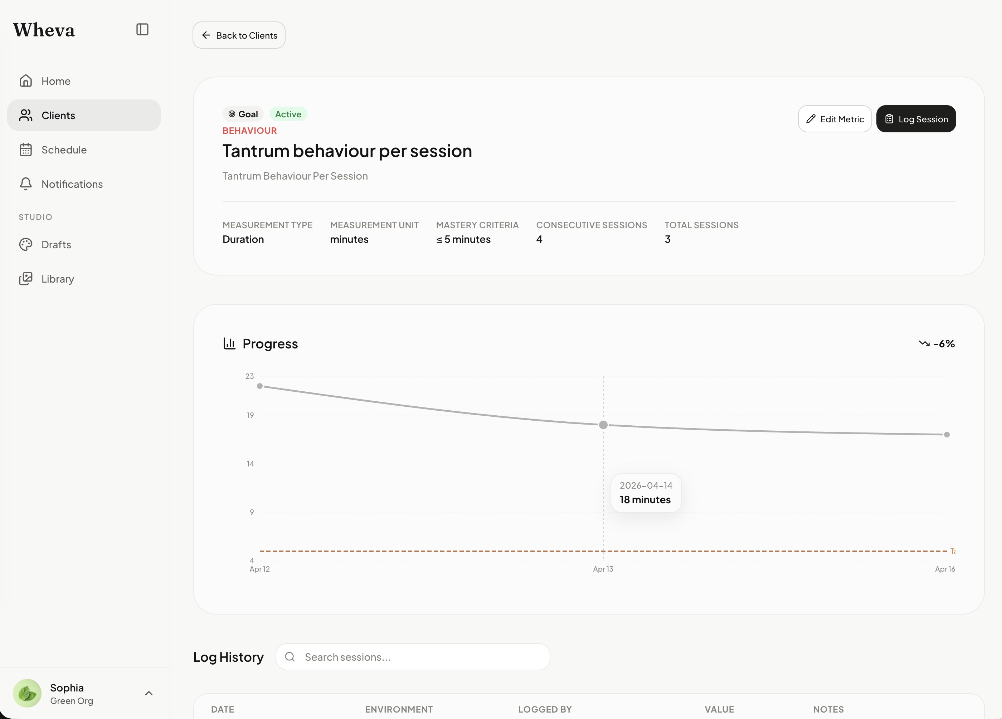Click the Duration measurement type value
1002x719 pixels.
point(243,239)
